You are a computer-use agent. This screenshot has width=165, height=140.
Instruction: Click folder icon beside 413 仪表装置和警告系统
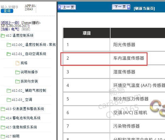pos(3,109)
